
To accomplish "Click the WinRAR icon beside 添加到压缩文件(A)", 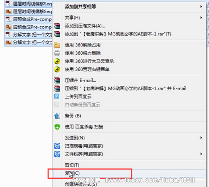I will tap(57, 26).
